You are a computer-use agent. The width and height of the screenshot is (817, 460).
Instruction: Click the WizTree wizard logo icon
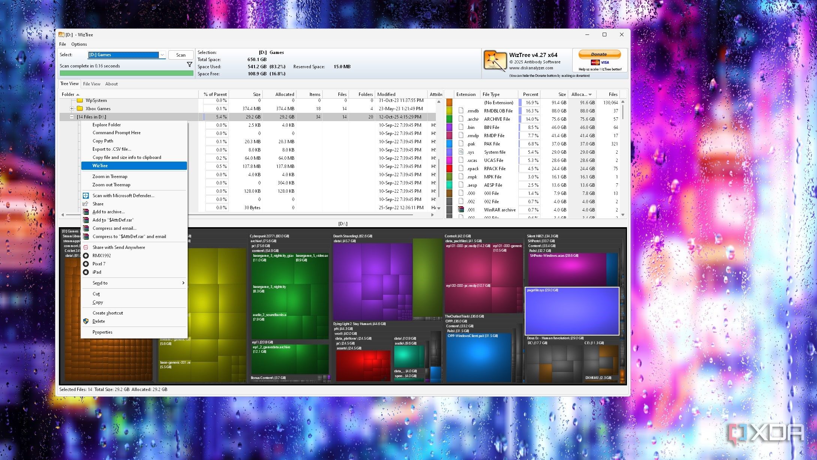(494, 61)
